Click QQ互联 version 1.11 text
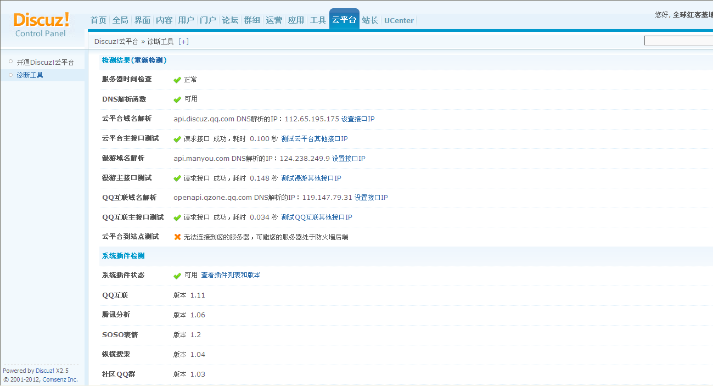The width and height of the screenshot is (713, 386). click(x=189, y=295)
